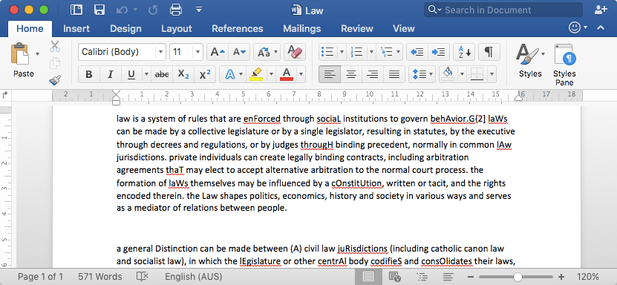
Task: Select Center alignment button
Action: click(x=351, y=74)
